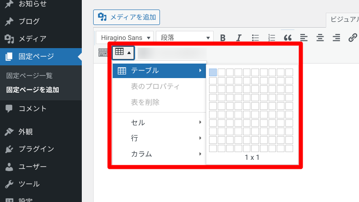Insert a numbered list
The width and height of the screenshot is (359, 202).
272,38
